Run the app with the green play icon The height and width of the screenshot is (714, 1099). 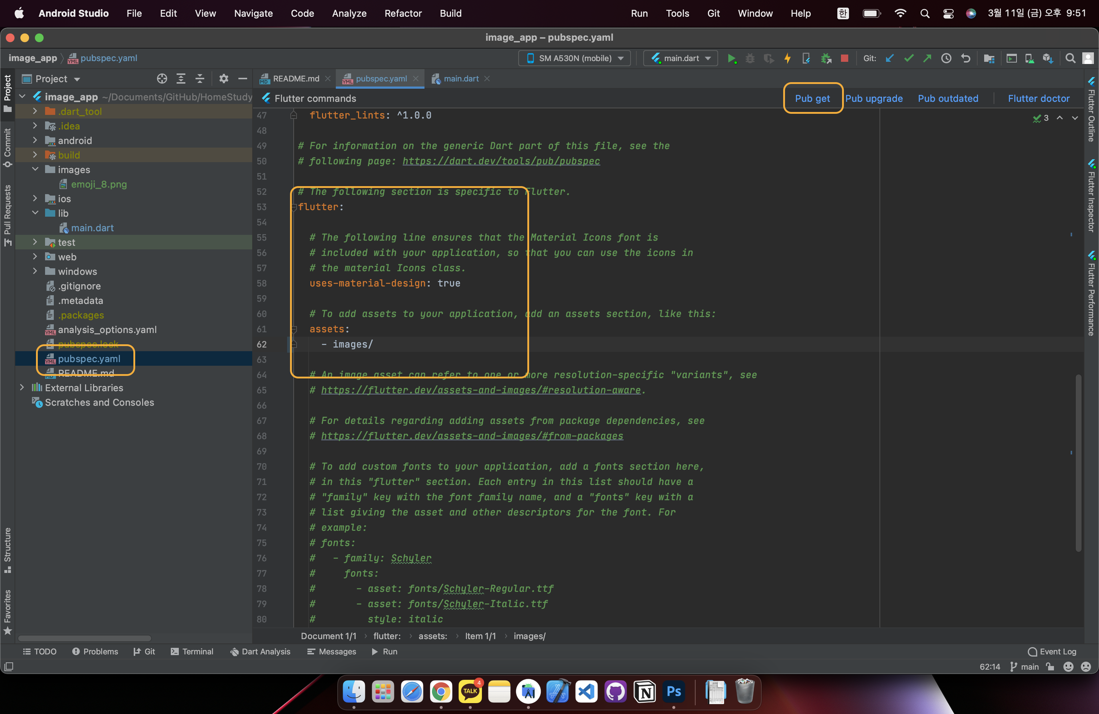[x=732, y=58]
